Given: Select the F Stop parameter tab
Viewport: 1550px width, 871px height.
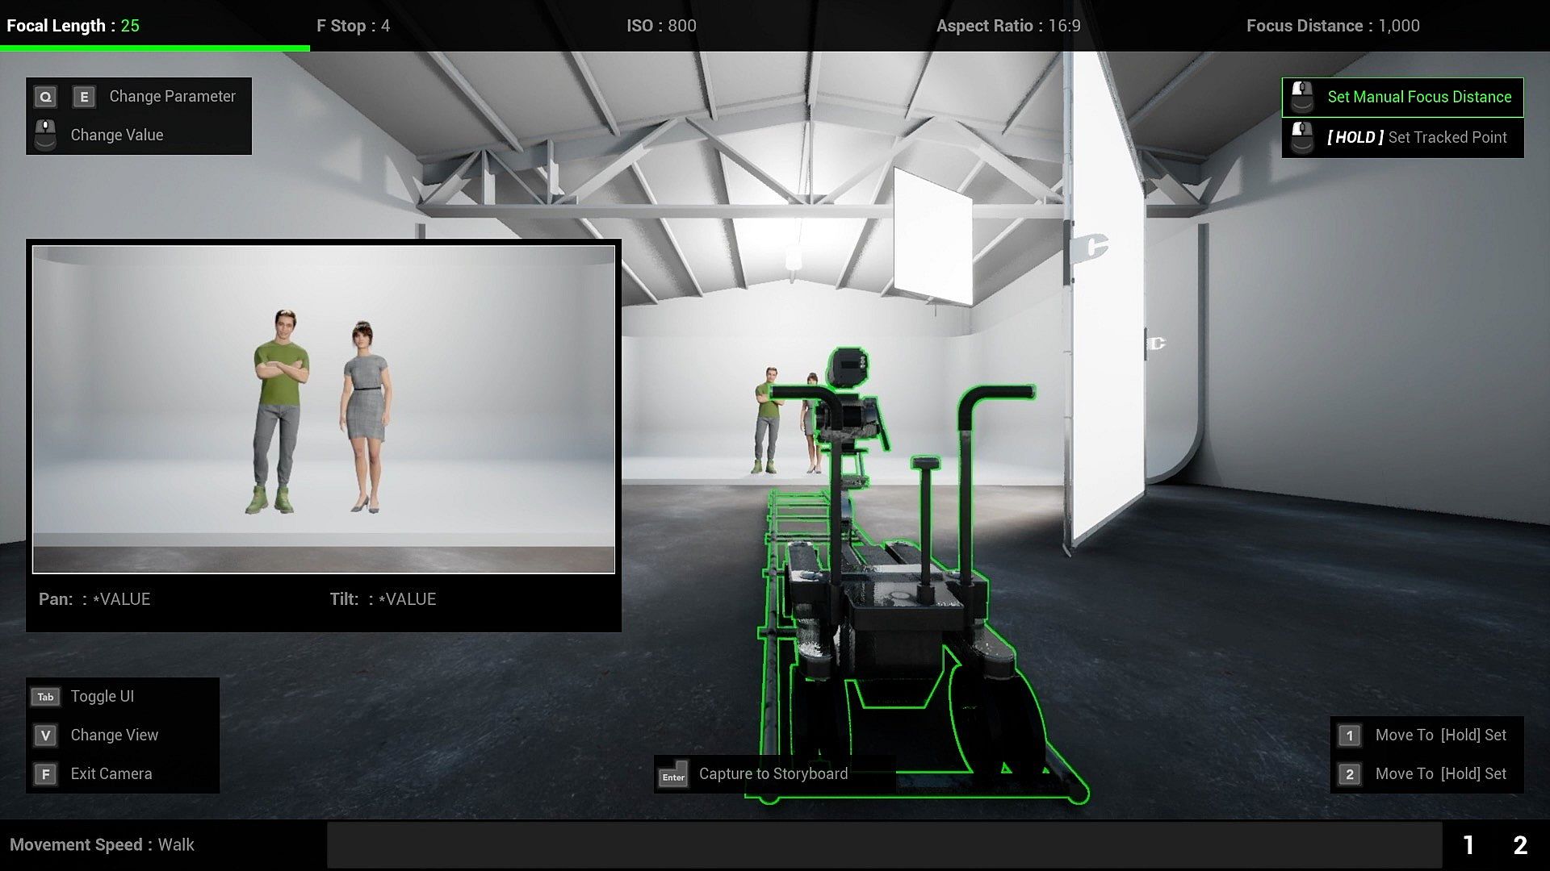Looking at the screenshot, I should point(353,26).
